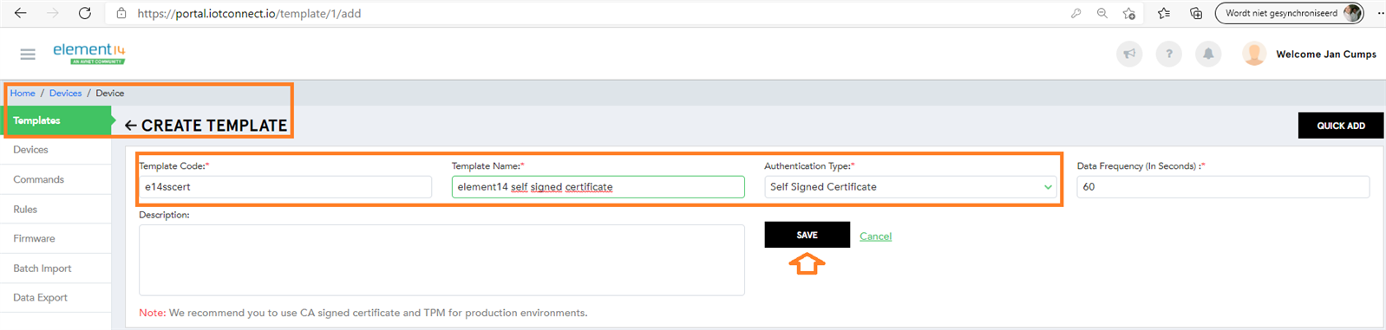Open the Rules sidebar item
Viewport: 1386px width, 330px height.
point(25,209)
